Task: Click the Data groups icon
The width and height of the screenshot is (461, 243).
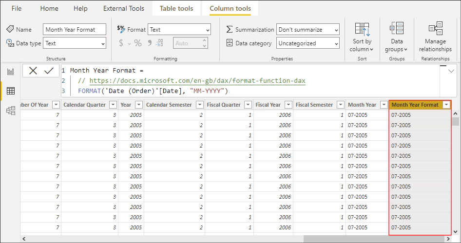Action: coord(397,29)
